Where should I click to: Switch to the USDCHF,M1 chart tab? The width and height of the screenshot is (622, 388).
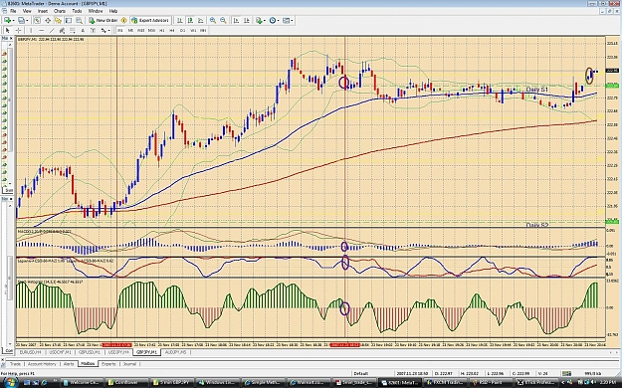(x=61, y=352)
